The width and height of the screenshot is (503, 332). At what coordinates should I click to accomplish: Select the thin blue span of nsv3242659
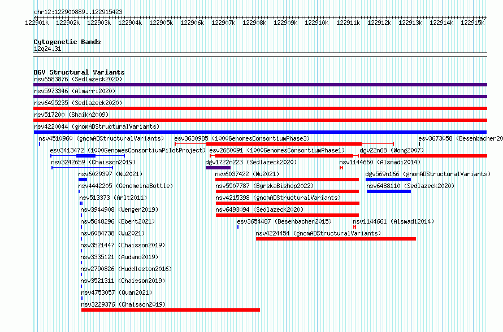[x=83, y=168]
